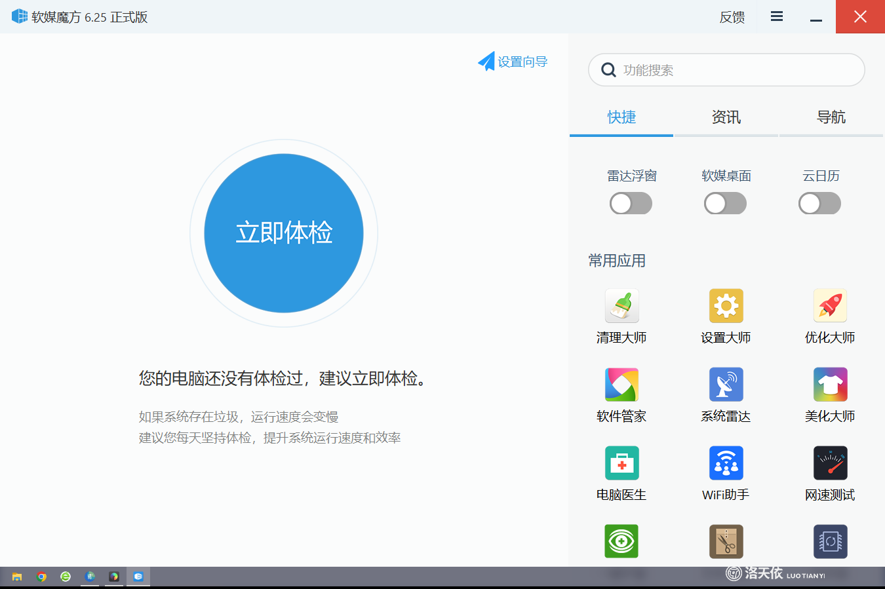
Task: Toggle 雷达浮窗 switch on
Action: [631, 203]
